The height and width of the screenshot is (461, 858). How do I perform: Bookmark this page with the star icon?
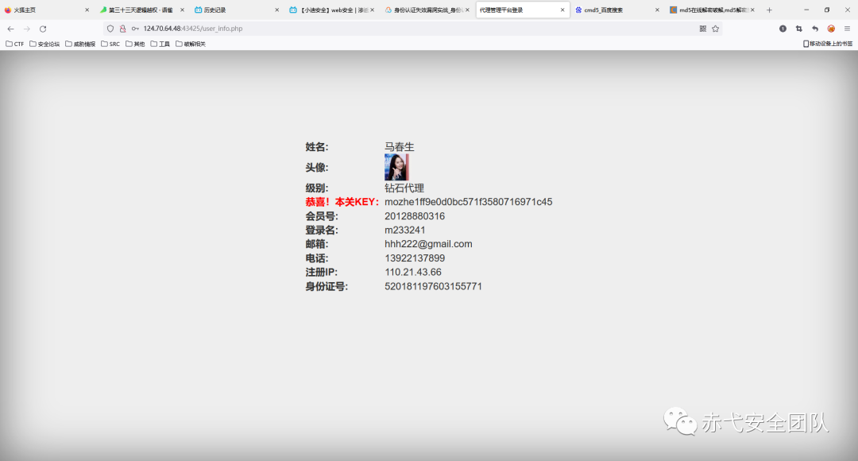(715, 29)
